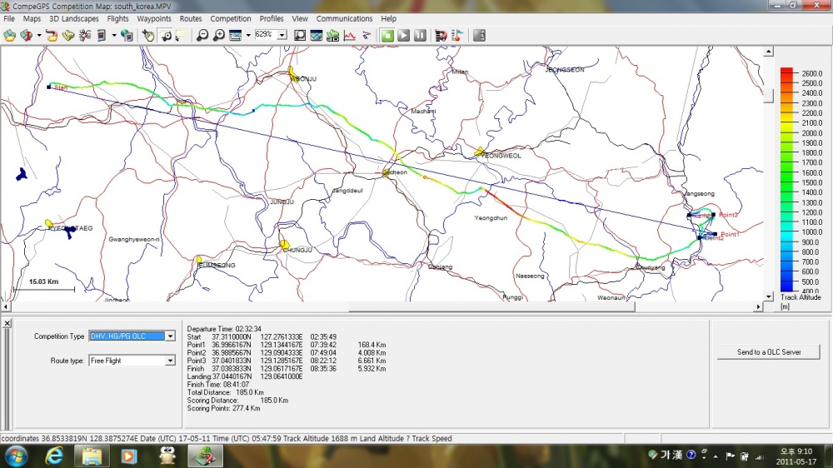Click the pause animation button

420,36
